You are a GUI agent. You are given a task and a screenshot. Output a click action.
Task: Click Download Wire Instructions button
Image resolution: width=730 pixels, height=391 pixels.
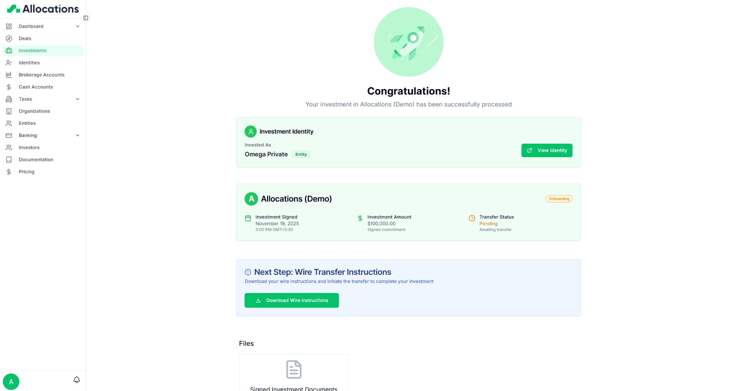click(x=292, y=300)
